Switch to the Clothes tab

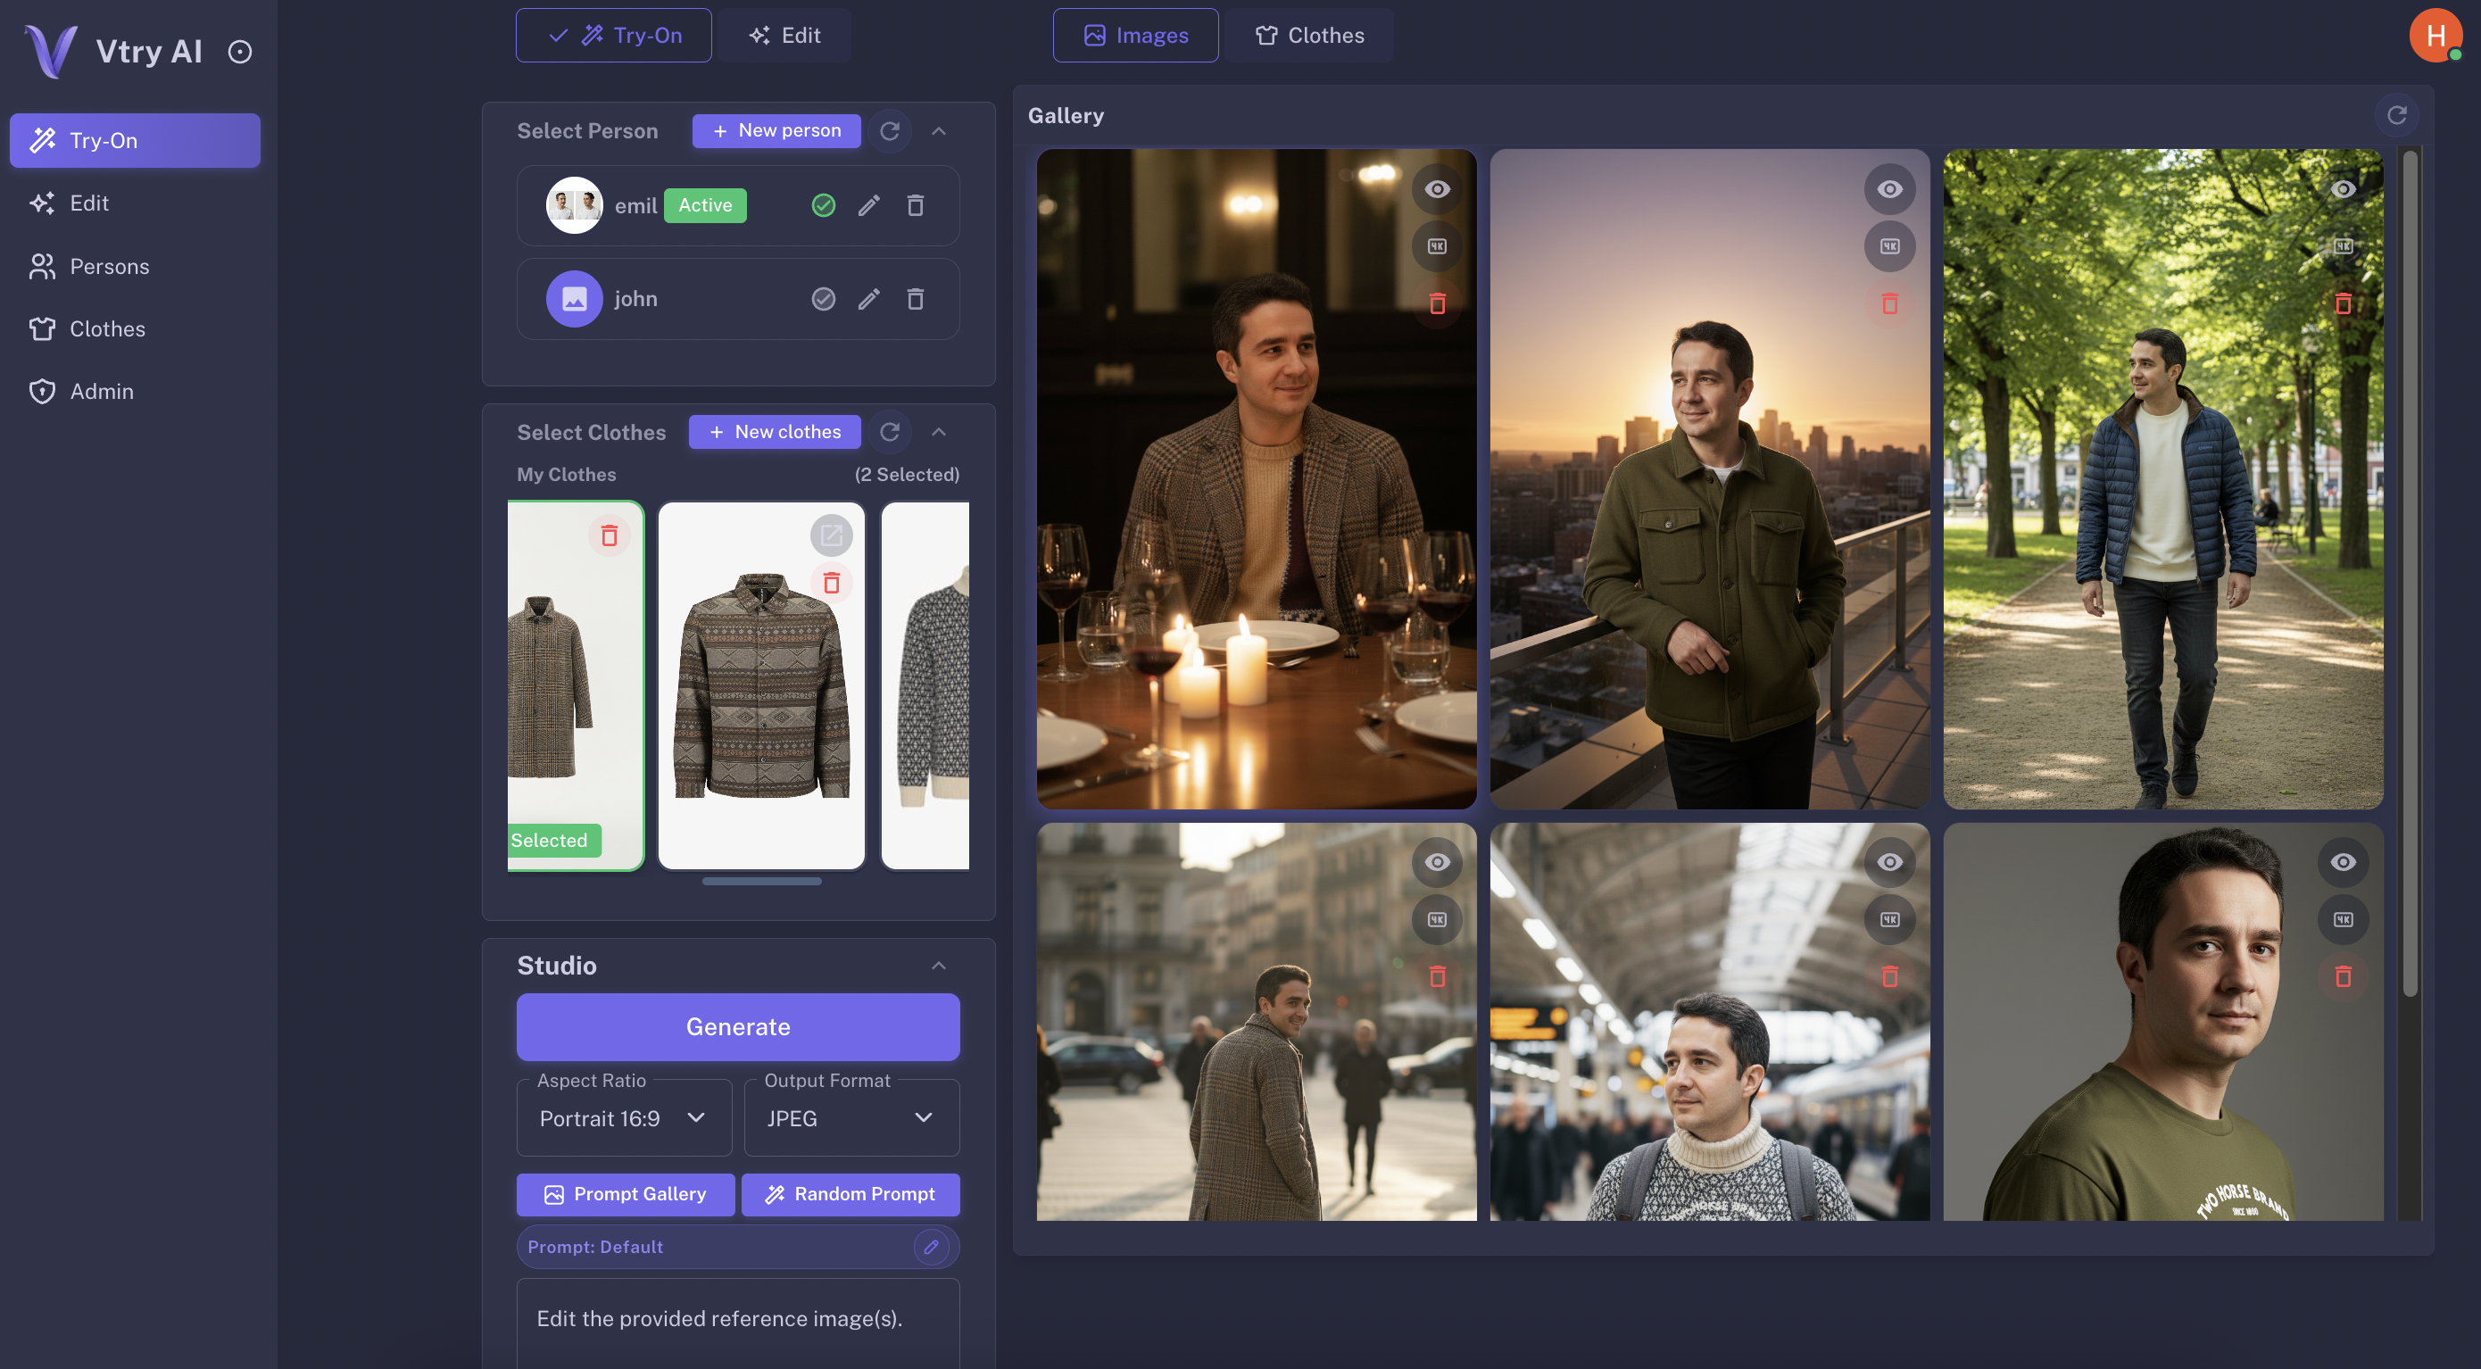1309,35
